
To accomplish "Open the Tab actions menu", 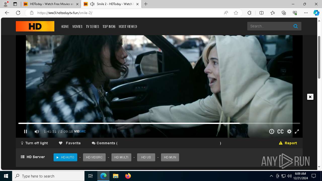I will pos(15,4).
